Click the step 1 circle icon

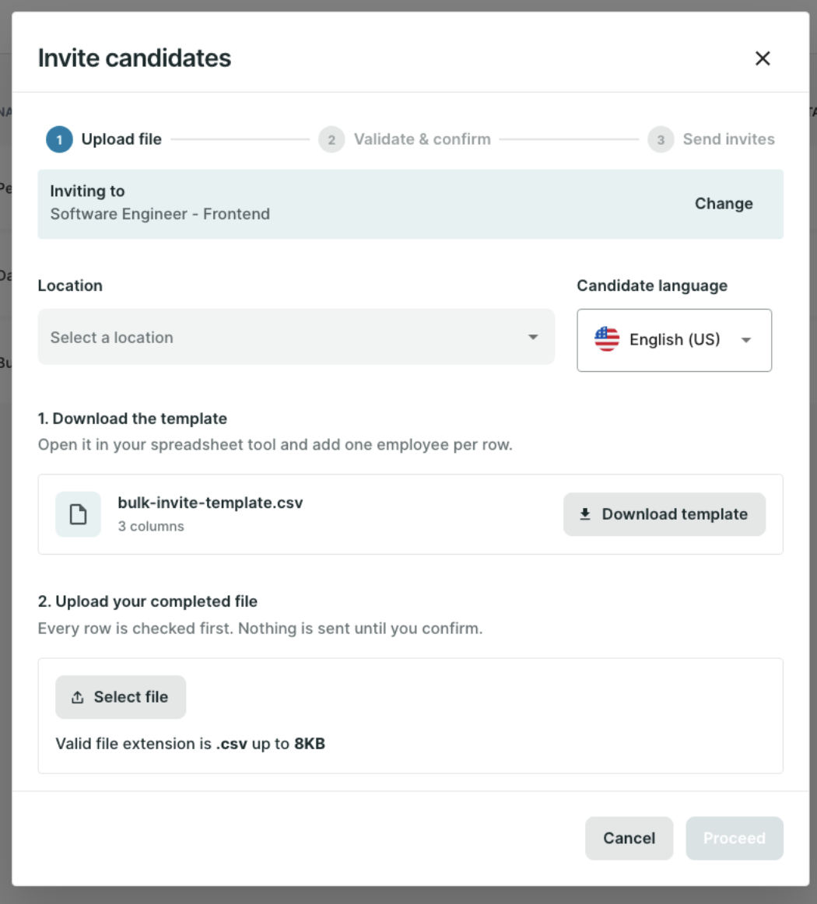59,139
